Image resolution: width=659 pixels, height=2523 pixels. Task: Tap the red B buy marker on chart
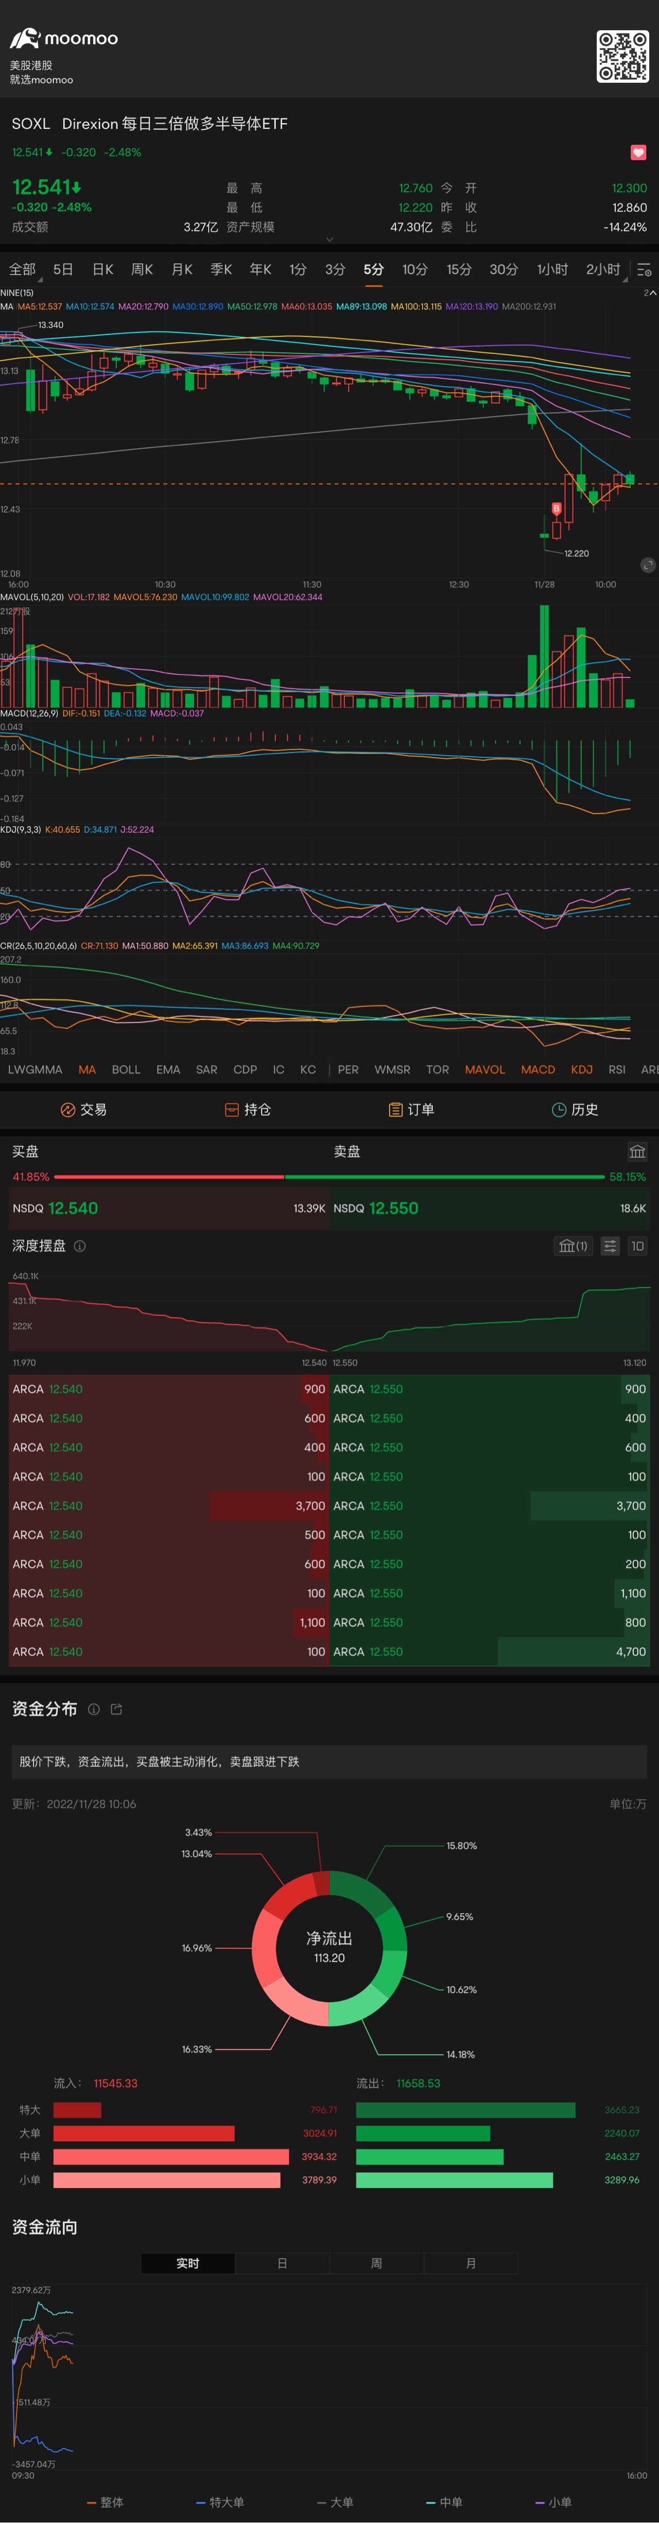coord(556,509)
